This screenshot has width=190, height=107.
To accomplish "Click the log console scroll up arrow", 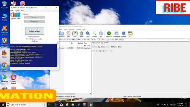I will (x=58, y=45).
